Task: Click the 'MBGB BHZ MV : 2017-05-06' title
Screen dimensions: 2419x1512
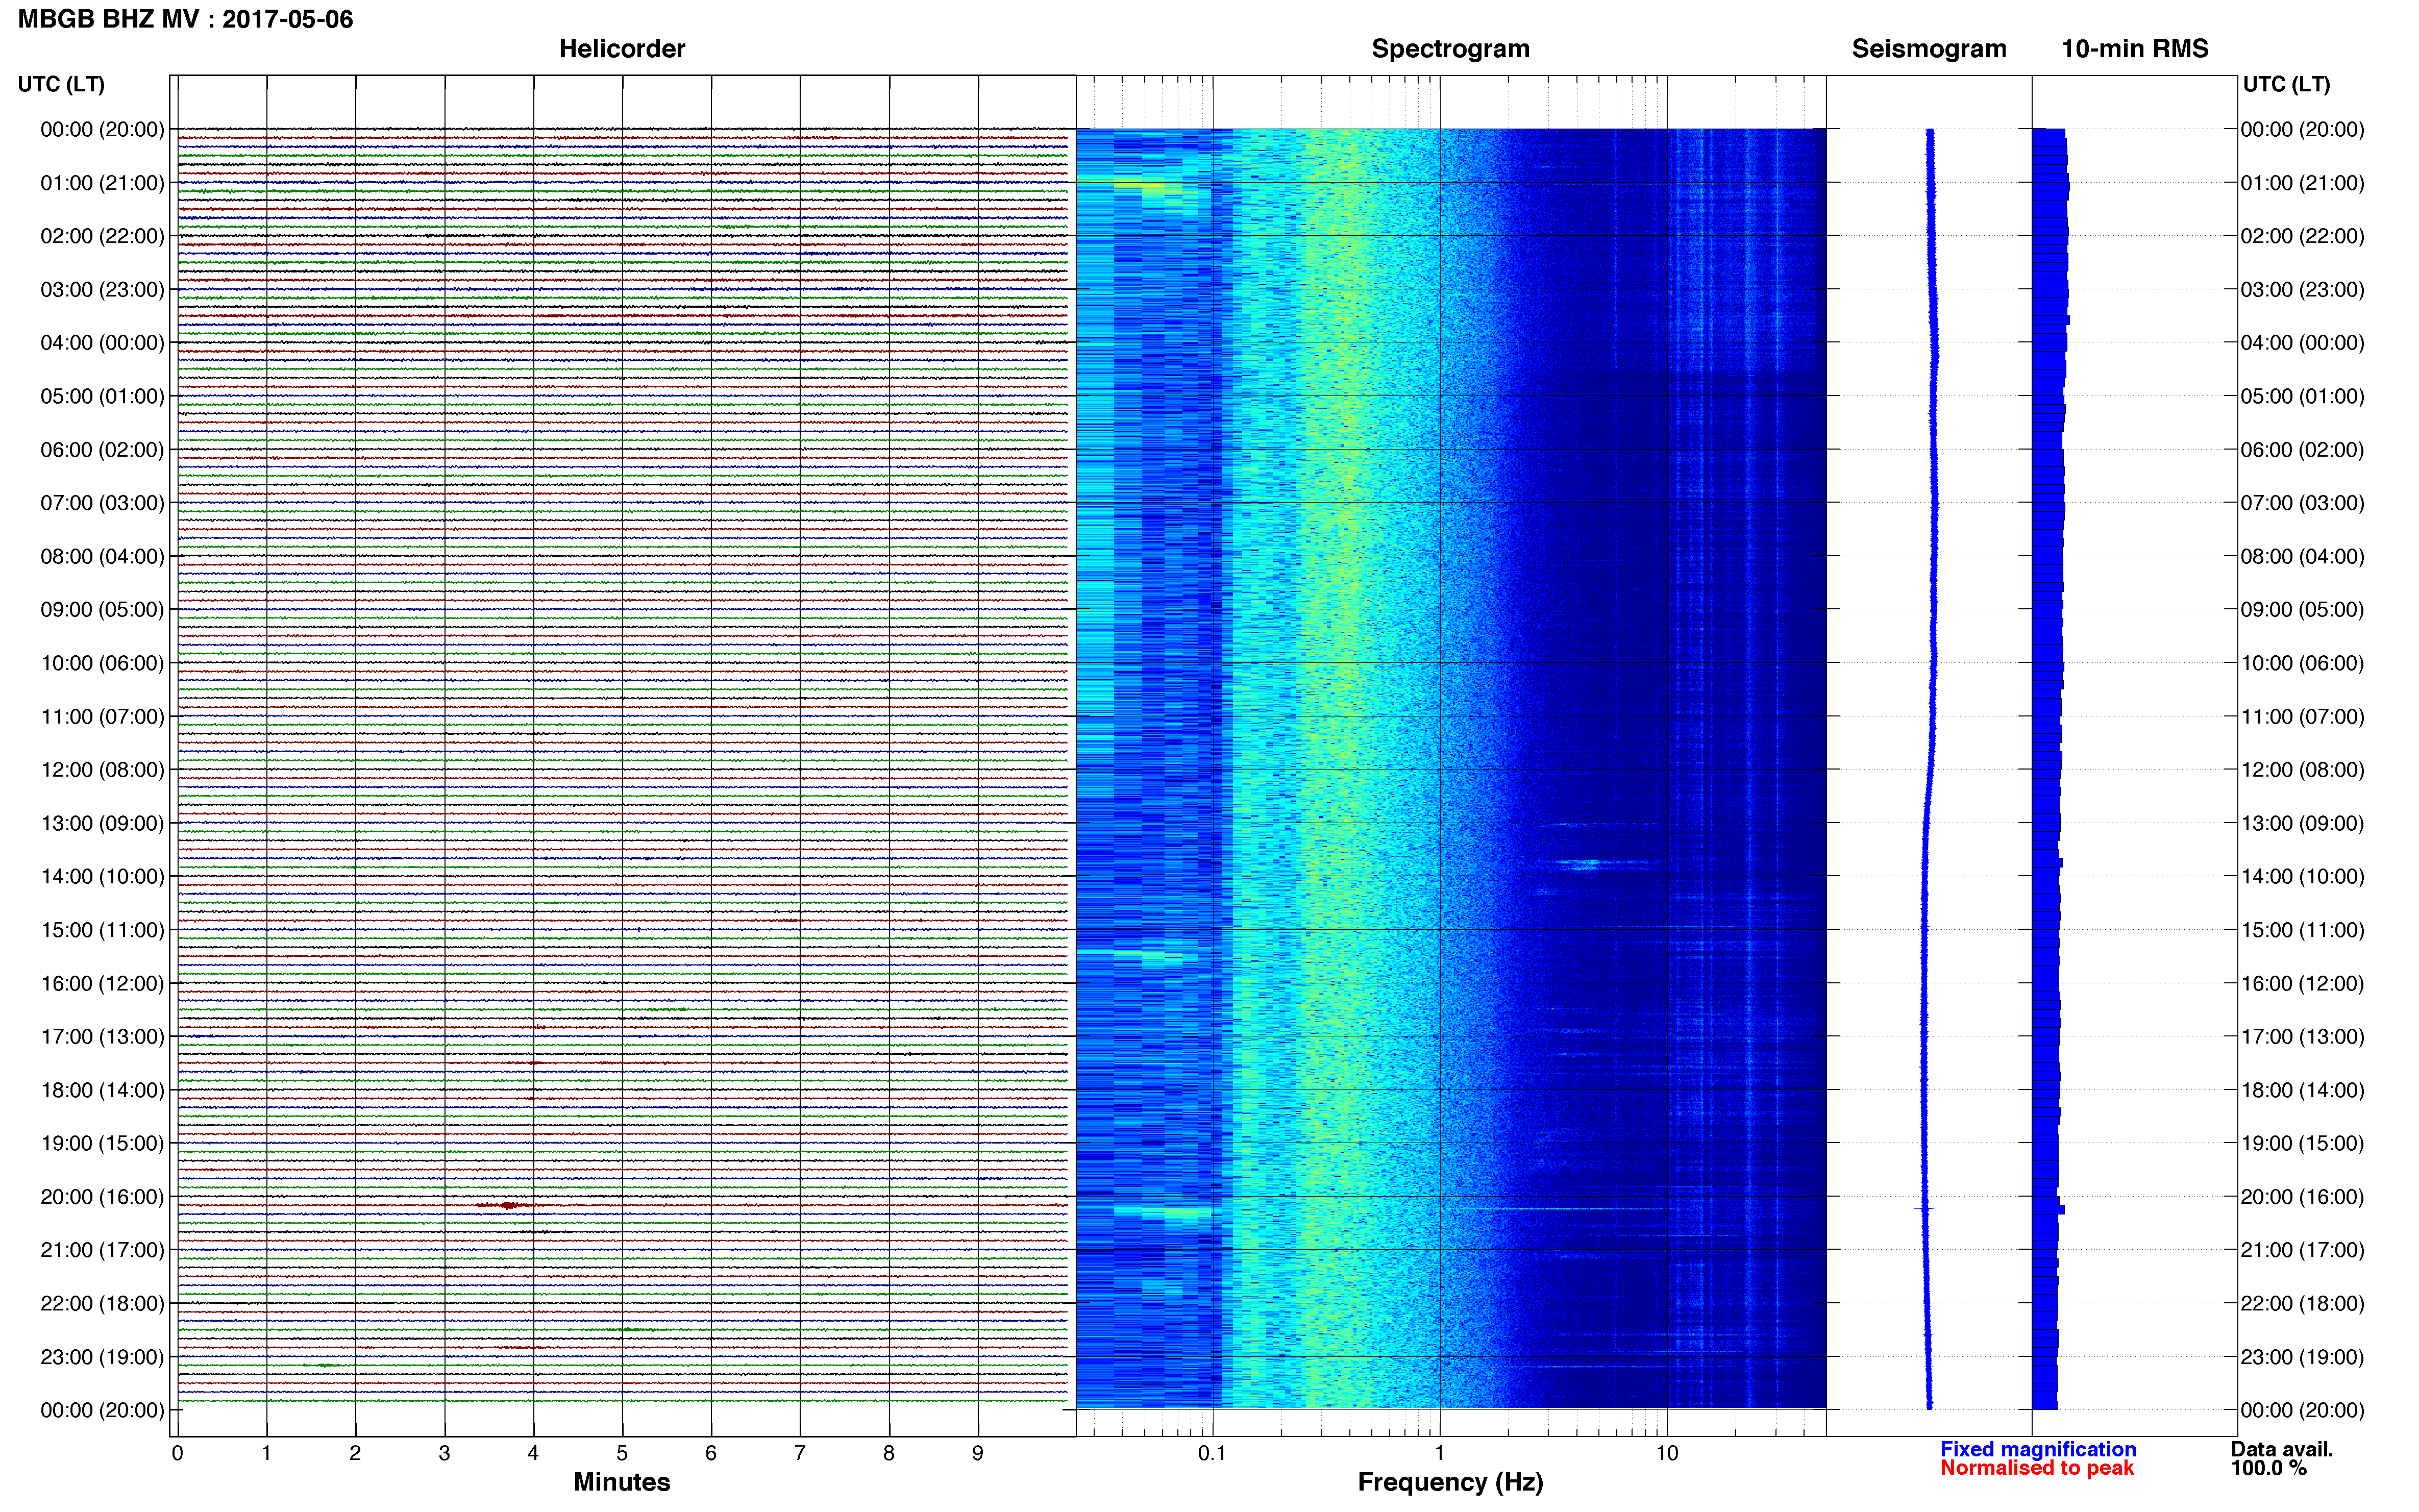Action: click(x=185, y=19)
